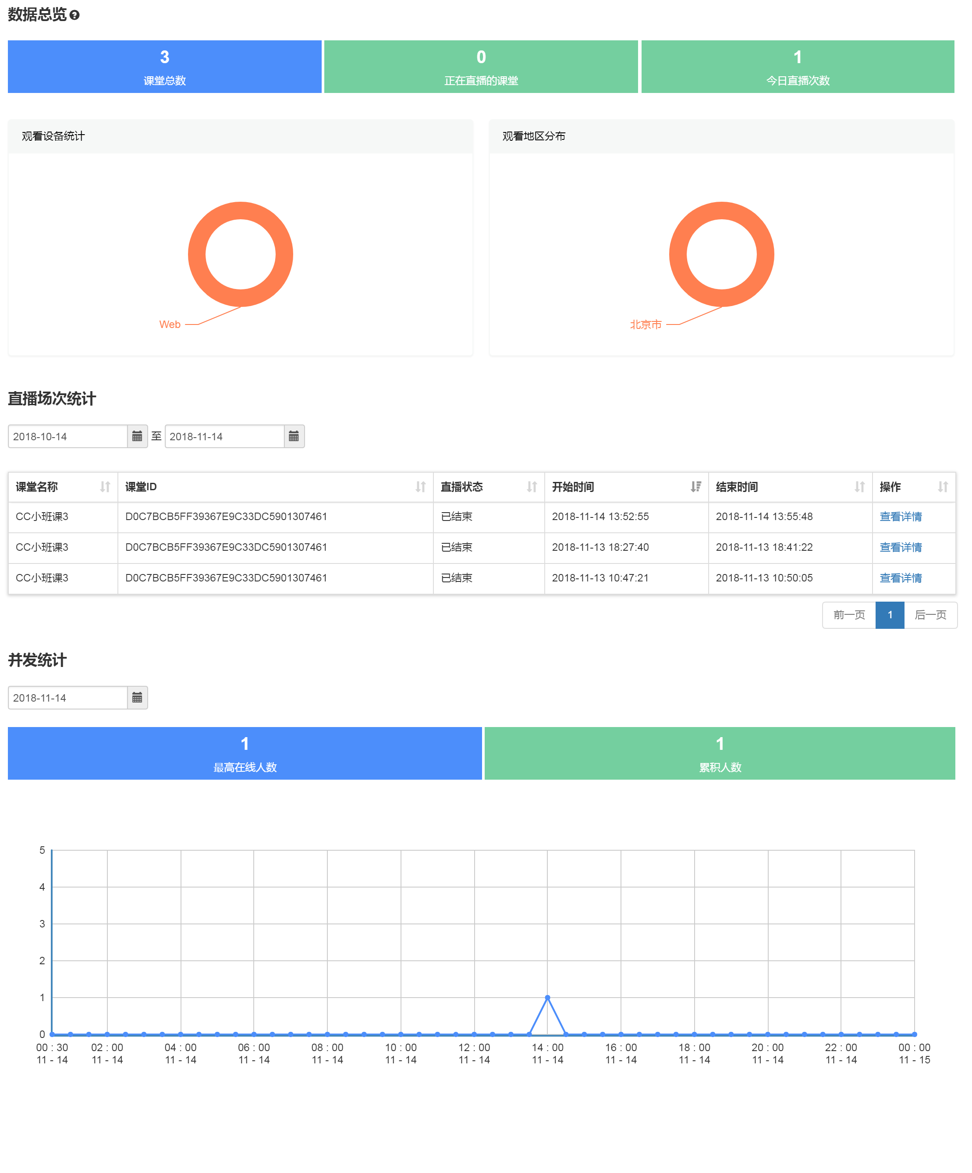972x1173 pixels.
Task: Click the 2018-10-14 start date field
Action: coord(67,436)
